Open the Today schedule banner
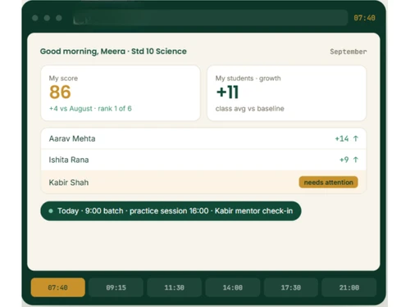Viewport: 410px width, 307px height. click(x=171, y=211)
